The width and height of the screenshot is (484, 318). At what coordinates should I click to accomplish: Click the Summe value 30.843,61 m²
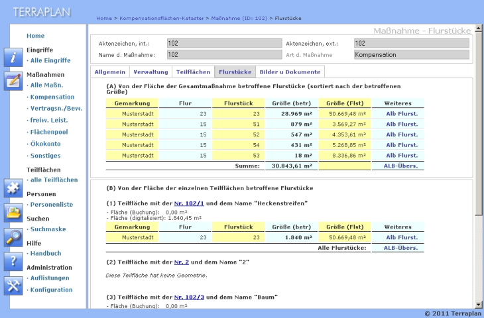point(292,166)
